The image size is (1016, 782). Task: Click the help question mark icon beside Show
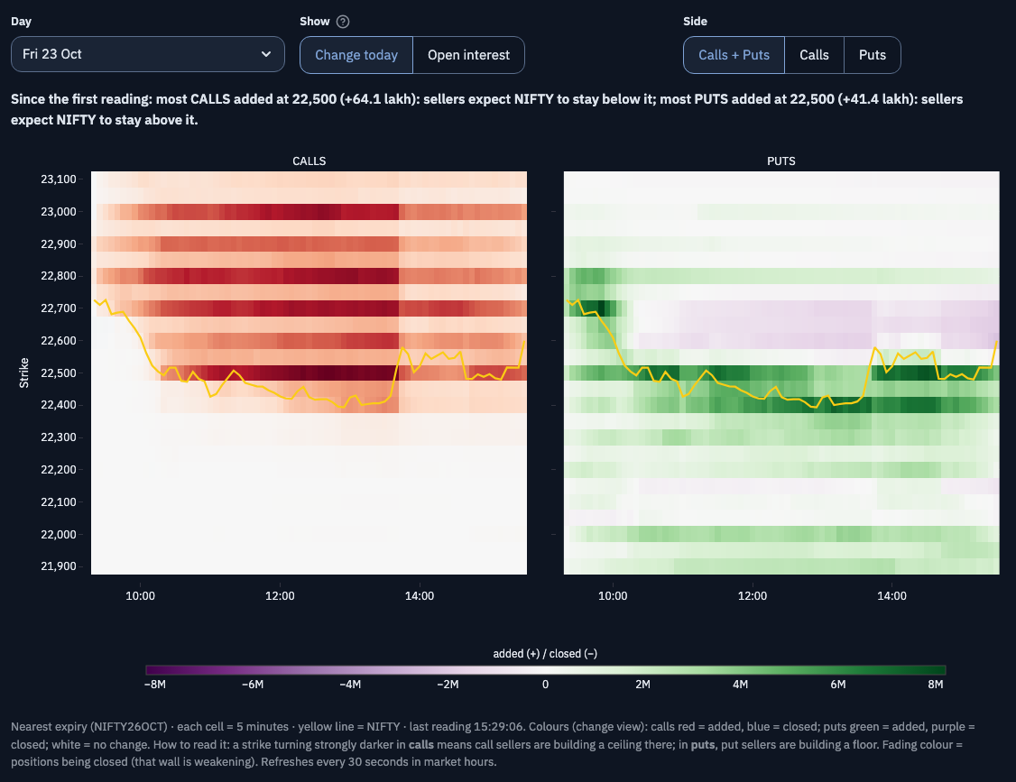point(343,22)
